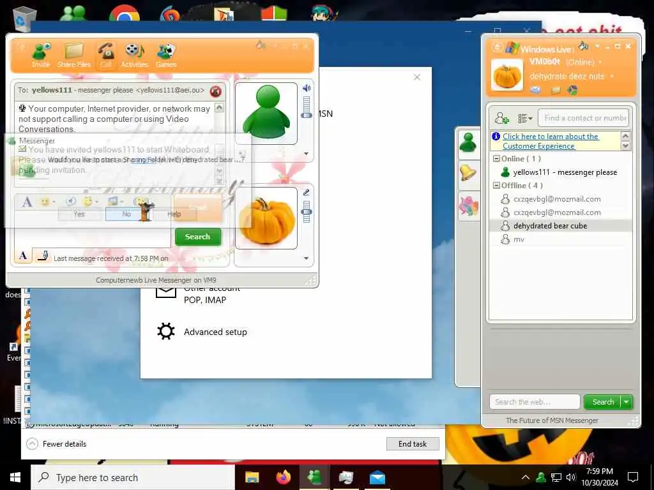
Task: Switch to the text typing tab
Action: pyautogui.click(x=24, y=255)
